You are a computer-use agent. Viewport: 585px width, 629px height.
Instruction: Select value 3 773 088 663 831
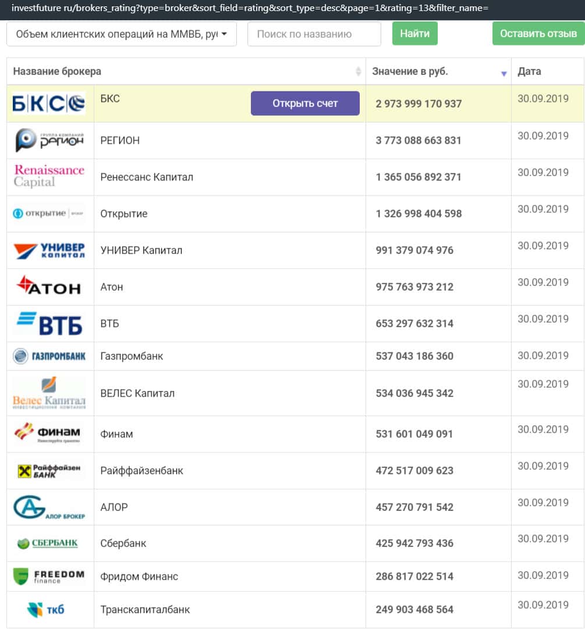pyautogui.click(x=419, y=141)
